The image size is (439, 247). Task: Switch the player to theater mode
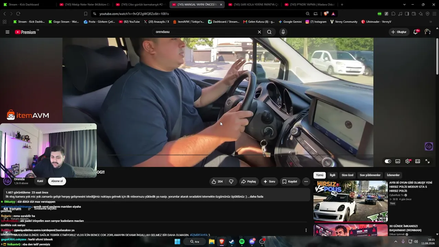(x=418, y=161)
